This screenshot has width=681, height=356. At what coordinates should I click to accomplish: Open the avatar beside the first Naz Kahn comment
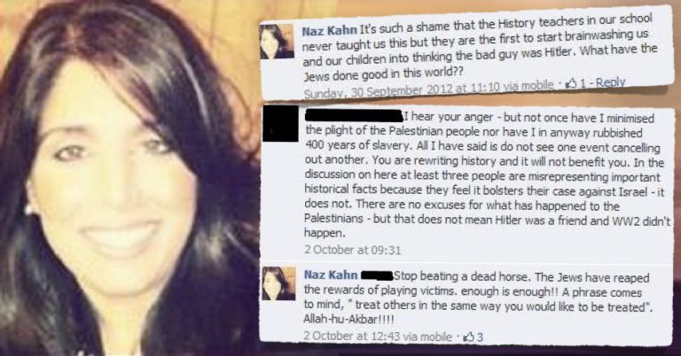pos(277,42)
